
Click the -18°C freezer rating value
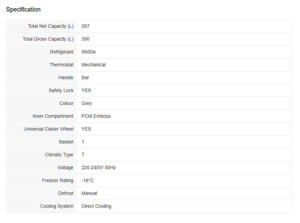click(x=87, y=180)
